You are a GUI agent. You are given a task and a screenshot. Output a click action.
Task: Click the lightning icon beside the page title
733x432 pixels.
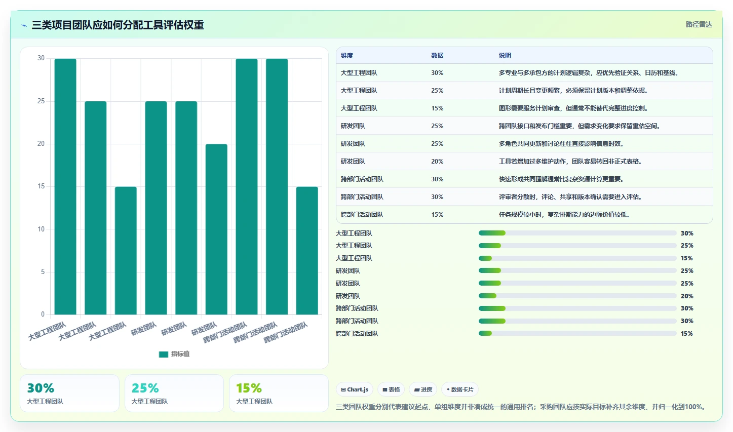click(x=24, y=25)
